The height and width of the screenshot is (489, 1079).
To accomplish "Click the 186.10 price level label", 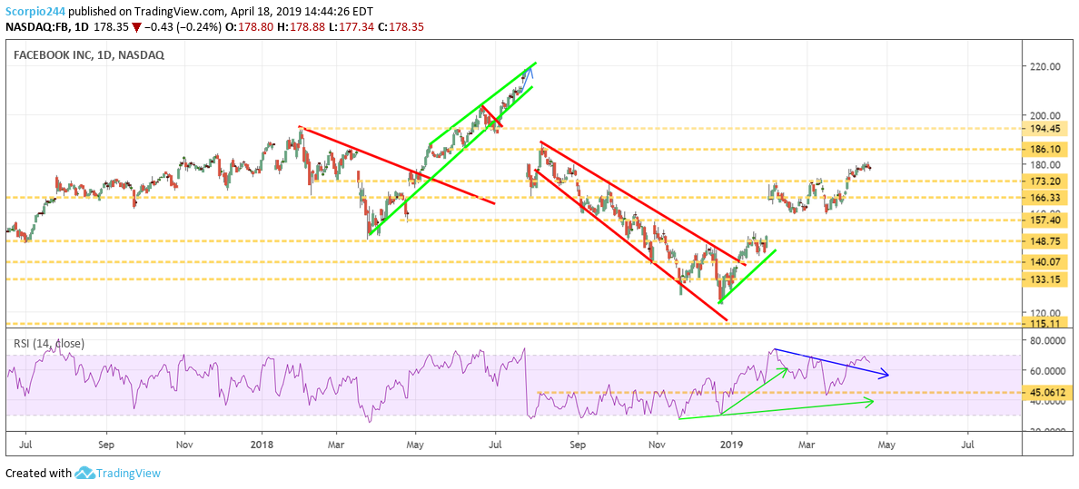I will [1045, 149].
